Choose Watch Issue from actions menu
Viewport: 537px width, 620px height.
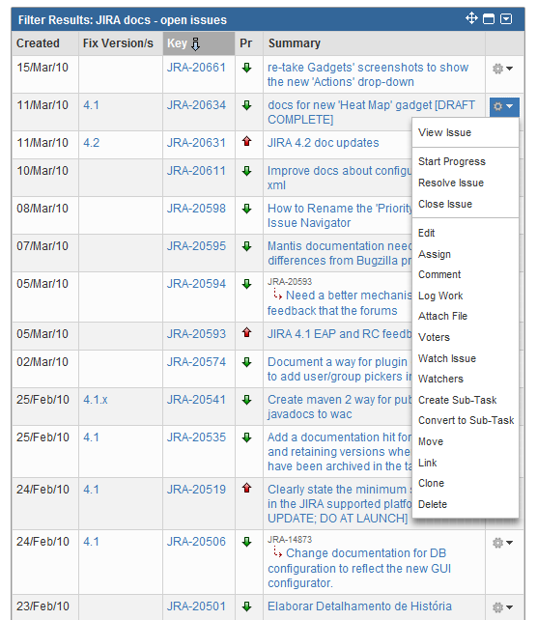pyautogui.click(x=447, y=358)
